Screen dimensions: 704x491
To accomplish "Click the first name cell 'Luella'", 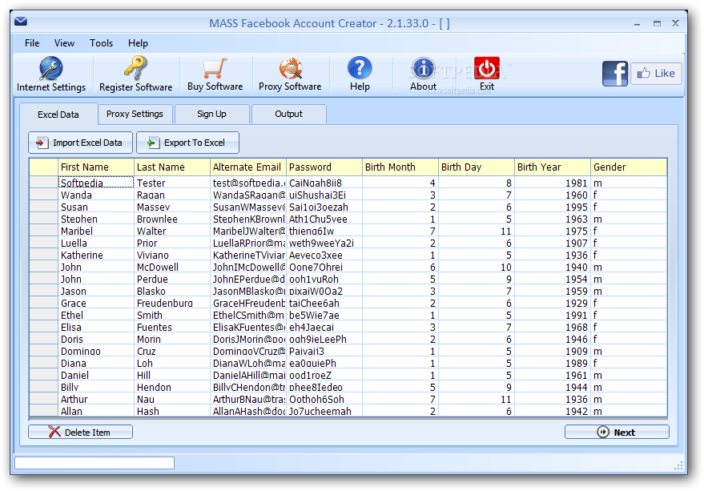I will (95, 243).
